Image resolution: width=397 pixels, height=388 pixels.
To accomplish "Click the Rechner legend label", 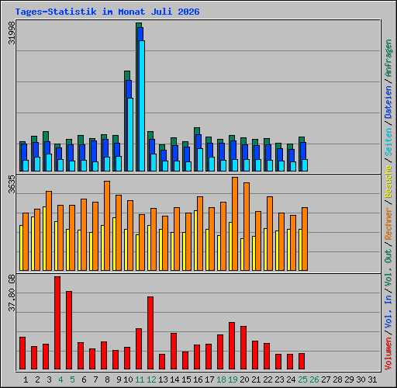I will (x=388, y=223).
